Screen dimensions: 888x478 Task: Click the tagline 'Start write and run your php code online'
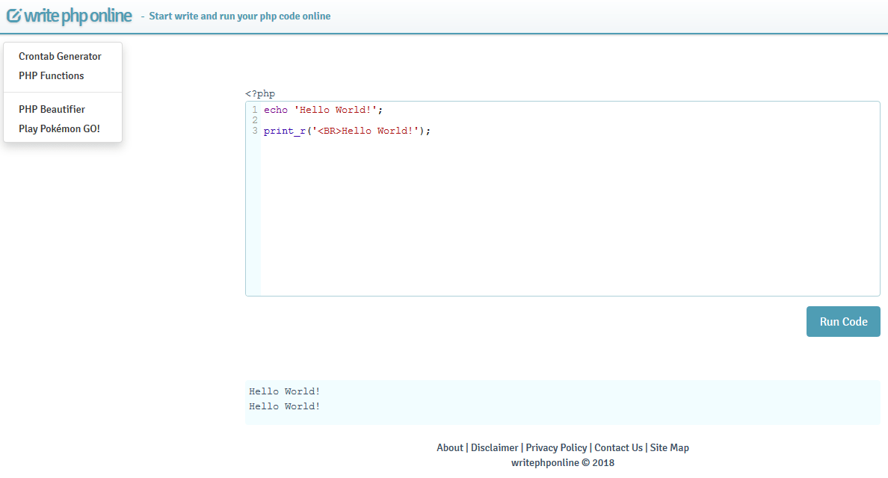(x=239, y=16)
